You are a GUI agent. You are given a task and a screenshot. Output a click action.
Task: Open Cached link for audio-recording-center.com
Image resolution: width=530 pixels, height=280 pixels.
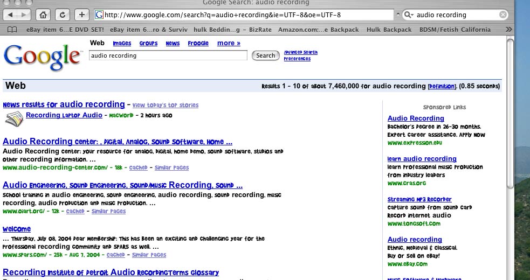(138, 167)
